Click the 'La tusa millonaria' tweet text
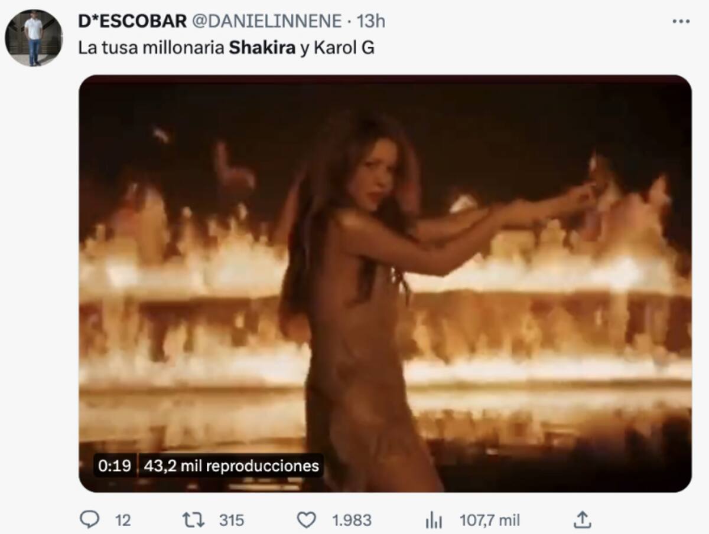 point(151,48)
